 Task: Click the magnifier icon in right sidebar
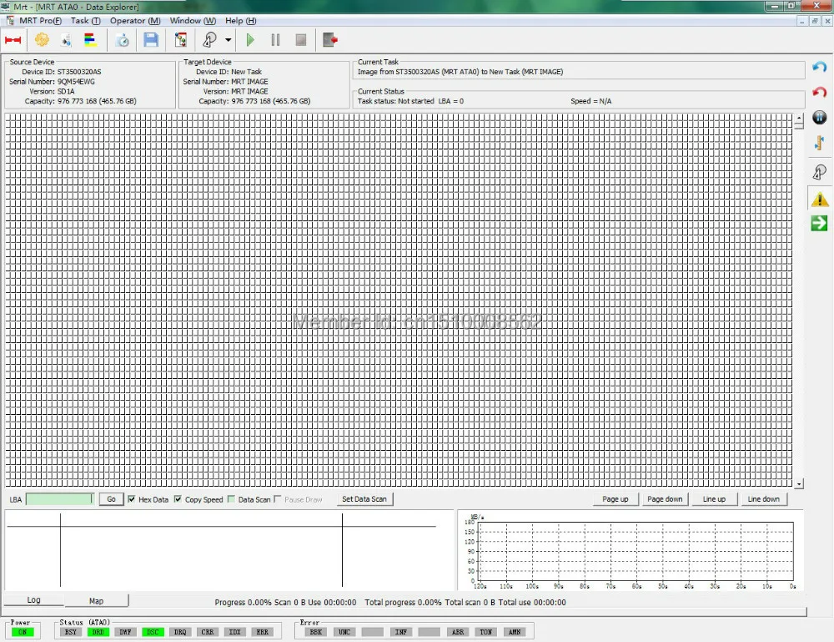point(819,172)
